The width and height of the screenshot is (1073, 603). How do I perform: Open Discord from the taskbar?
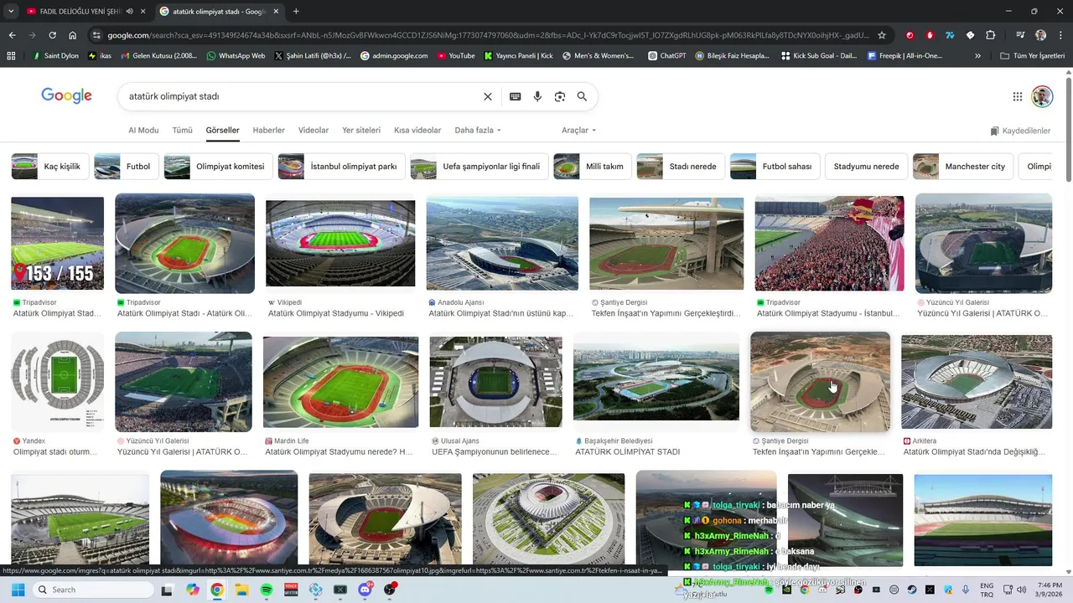[x=365, y=590]
